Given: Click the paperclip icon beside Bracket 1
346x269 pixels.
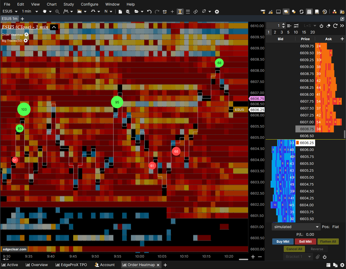Looking at the screenshot, I should [318, 257].
